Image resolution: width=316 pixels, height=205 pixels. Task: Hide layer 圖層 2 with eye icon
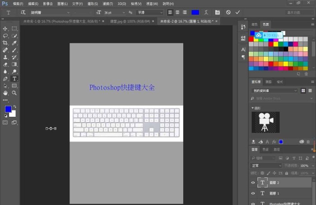[x=253, y=182]
